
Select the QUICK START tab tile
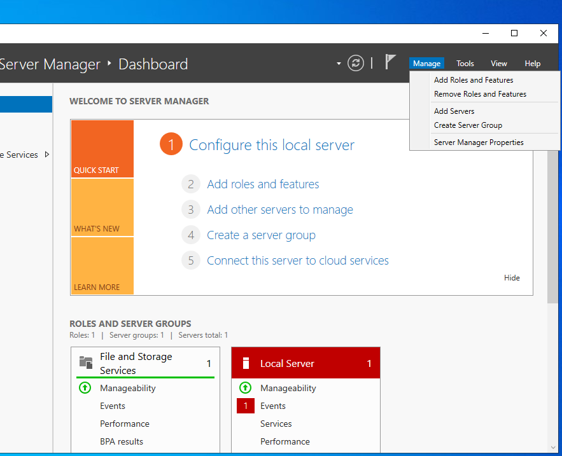tap(102, 149)
